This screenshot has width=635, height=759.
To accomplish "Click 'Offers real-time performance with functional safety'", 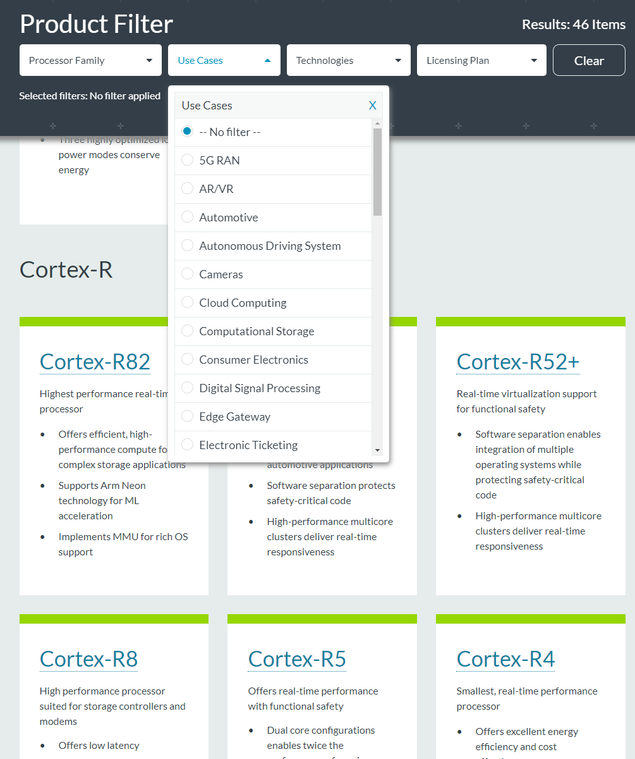I will [313, 698].
